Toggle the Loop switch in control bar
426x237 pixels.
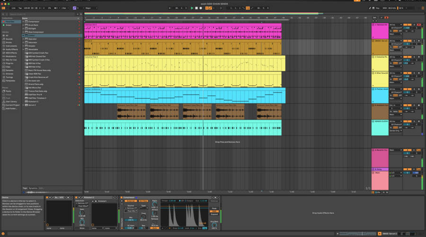tap(248, 8)
